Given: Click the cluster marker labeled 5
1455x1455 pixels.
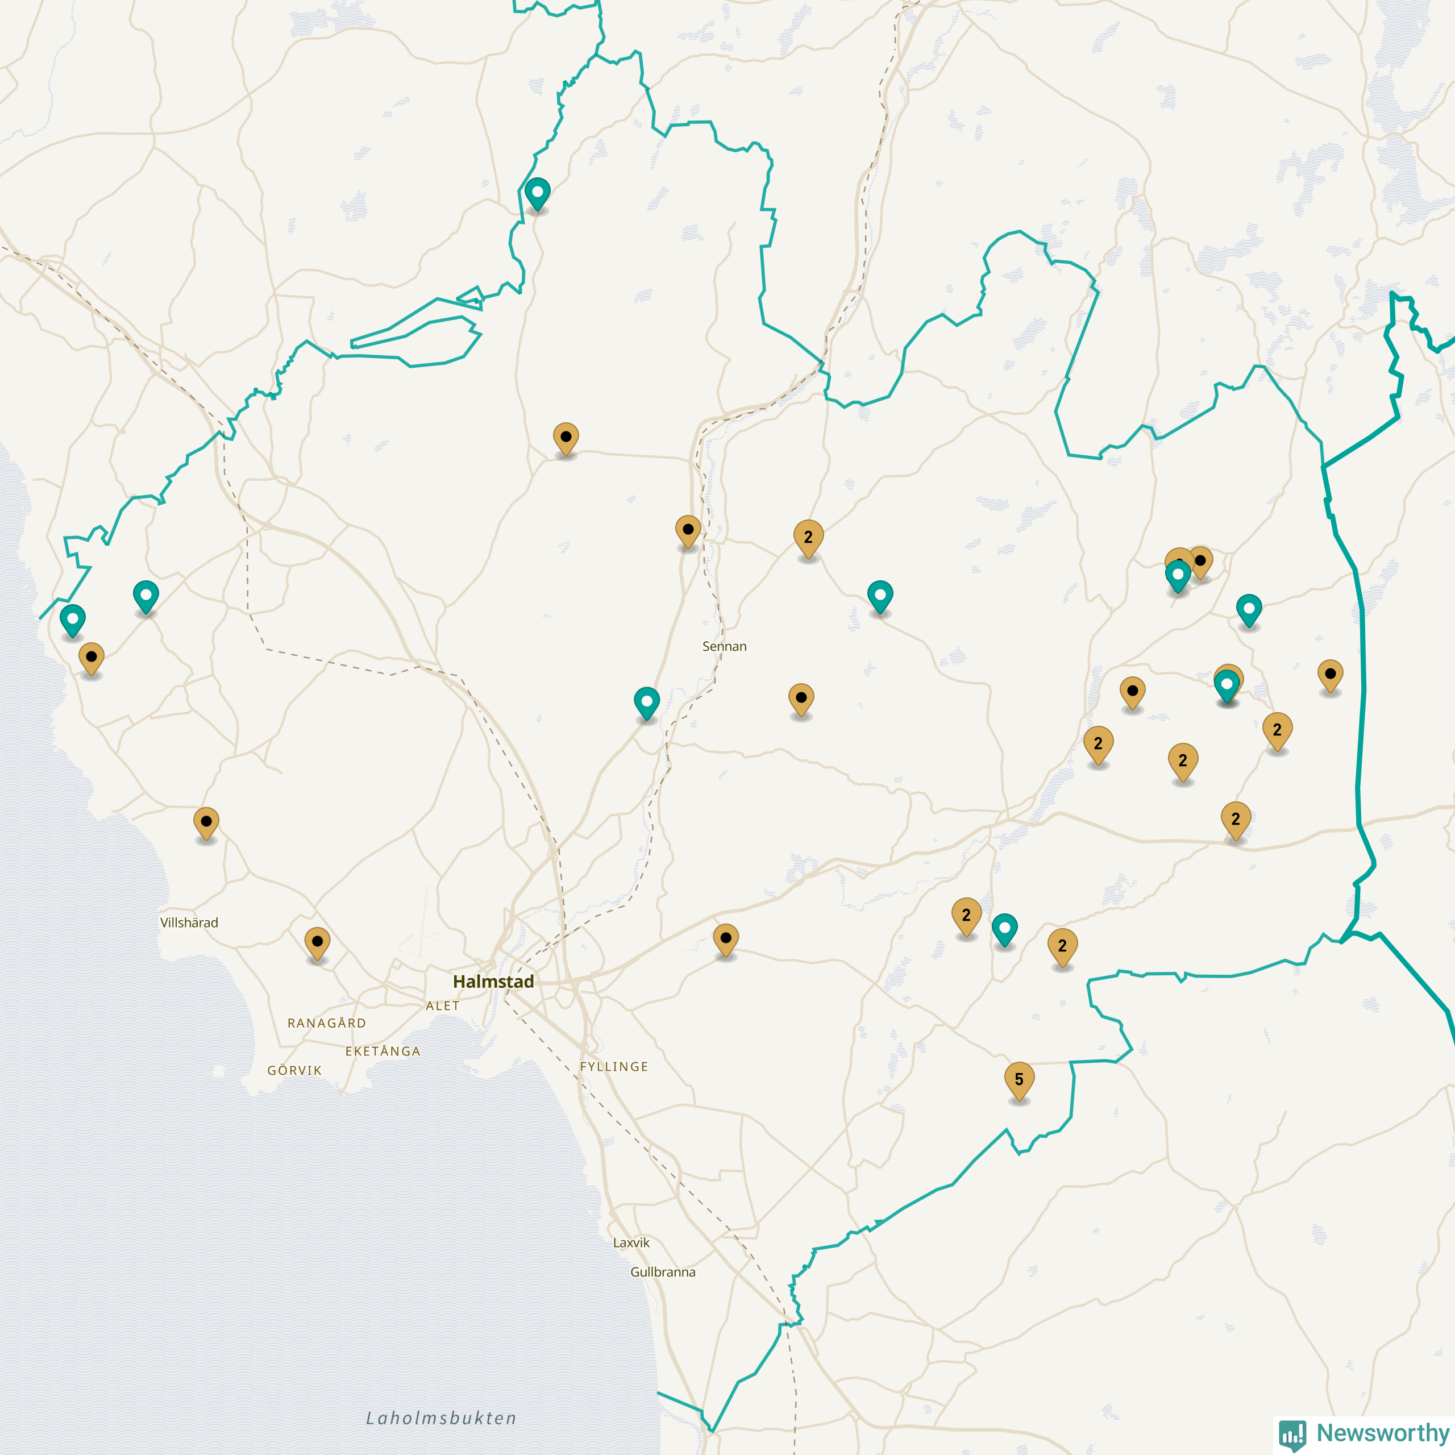Looking at the screenshot, I should click(1019, 1080).
